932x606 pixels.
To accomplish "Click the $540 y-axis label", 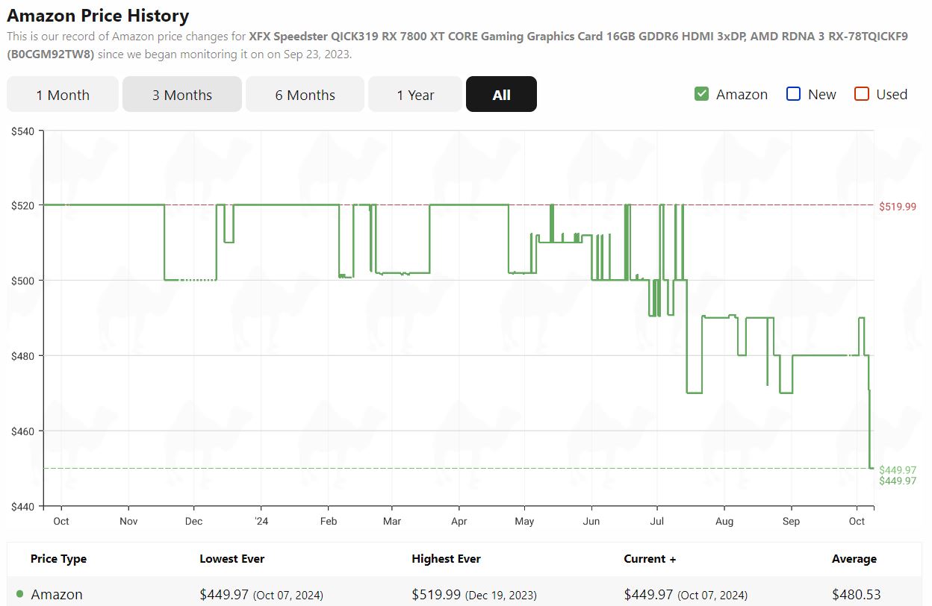I will click(23, 131).
